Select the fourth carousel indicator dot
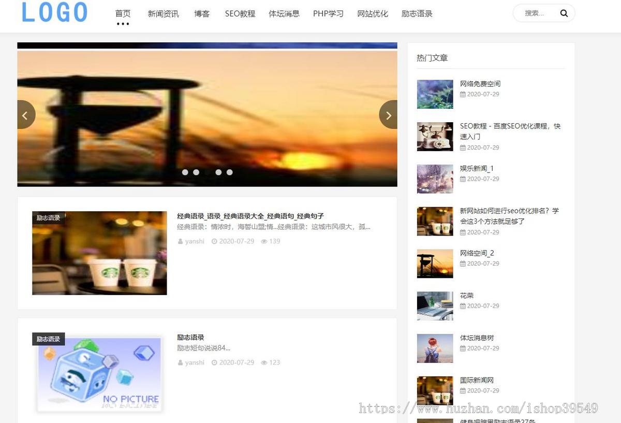This screenshot has height=423, width=621. (218, 172)
